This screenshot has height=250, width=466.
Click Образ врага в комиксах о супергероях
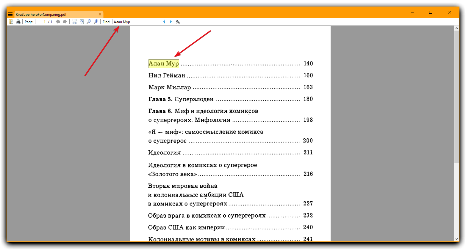point(207,216)
